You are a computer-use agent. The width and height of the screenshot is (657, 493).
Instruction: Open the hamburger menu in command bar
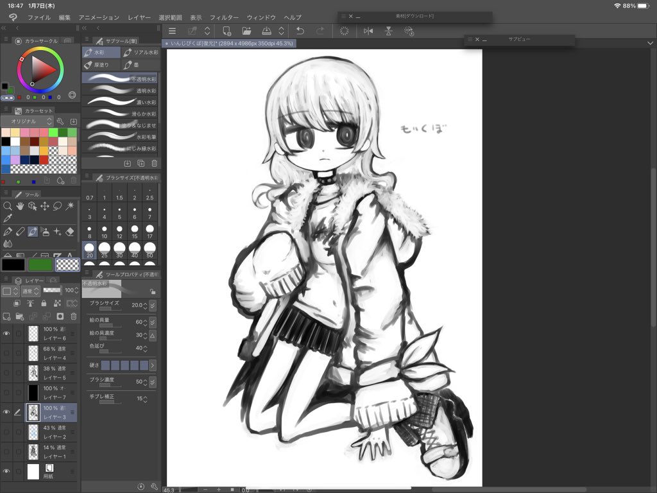[172, 31]
